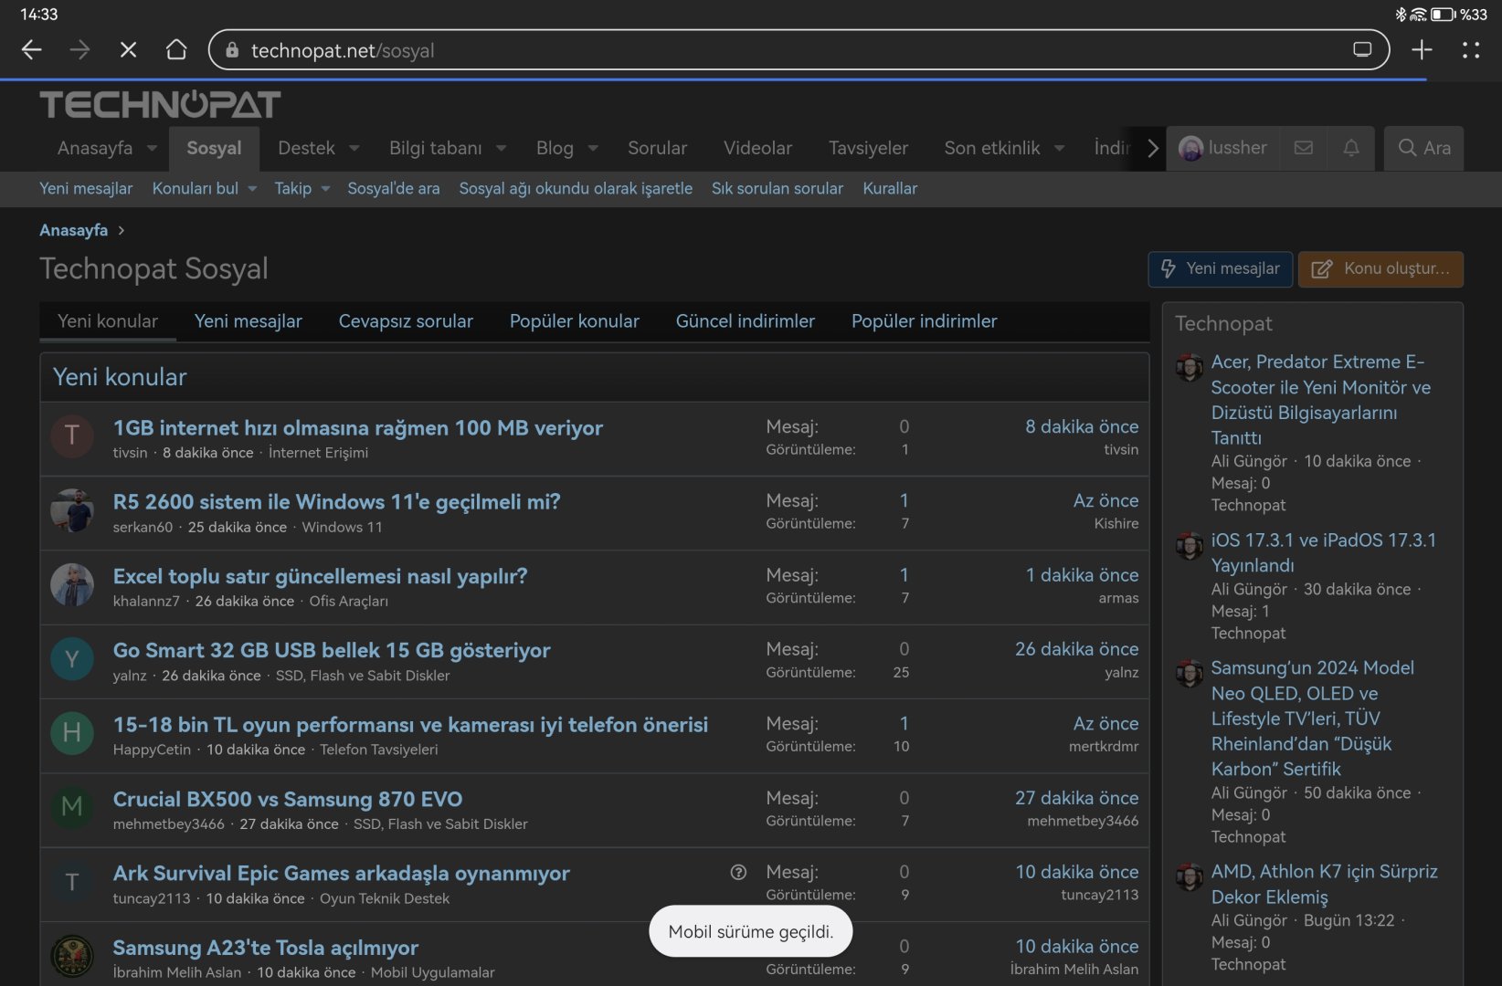This screenshot has width=1502, height=986.
Task: Click Sosyal ağı okundu olarak işaretle
Action: (576, 188)
